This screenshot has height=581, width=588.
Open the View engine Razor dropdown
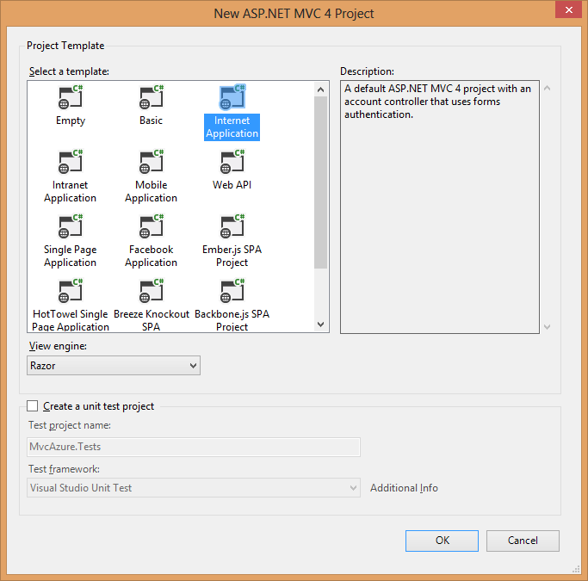pyautogui.click(x=114, y=366)
